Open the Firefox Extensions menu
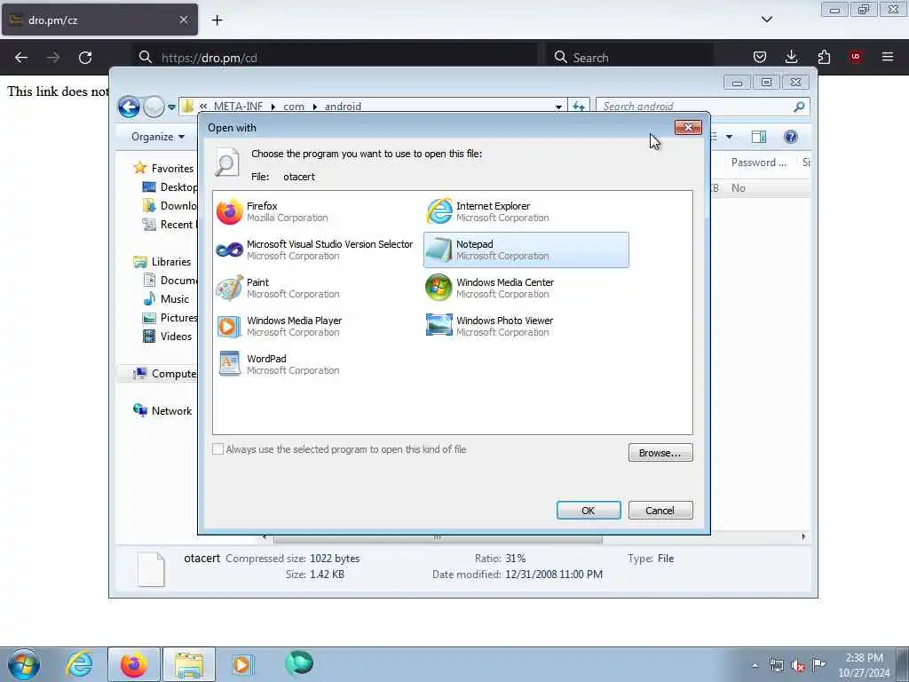 click(824, 57)
